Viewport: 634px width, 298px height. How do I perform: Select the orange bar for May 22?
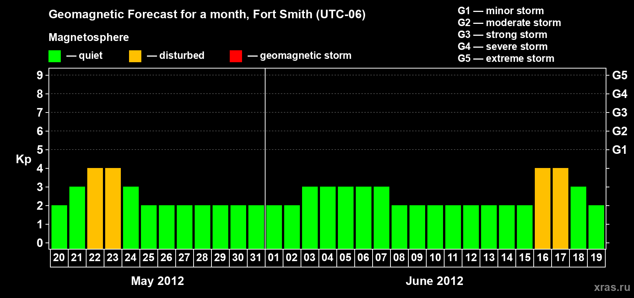click(95, 209)
